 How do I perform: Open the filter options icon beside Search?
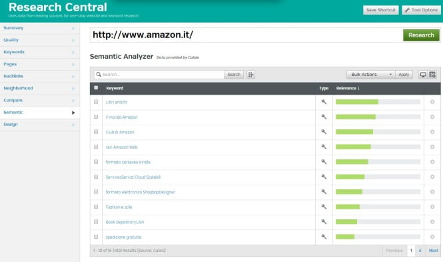[250, 75]
